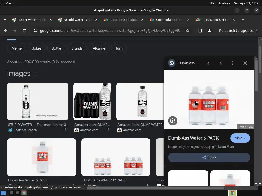Viewport: 262px width, 196px height.
Task: Open the tab search dropdown arrow
Action: [x=5, y=20]
